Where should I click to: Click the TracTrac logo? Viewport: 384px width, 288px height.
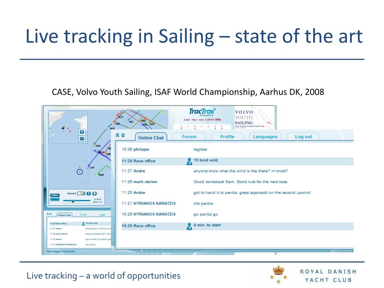(x=202, y=112)
